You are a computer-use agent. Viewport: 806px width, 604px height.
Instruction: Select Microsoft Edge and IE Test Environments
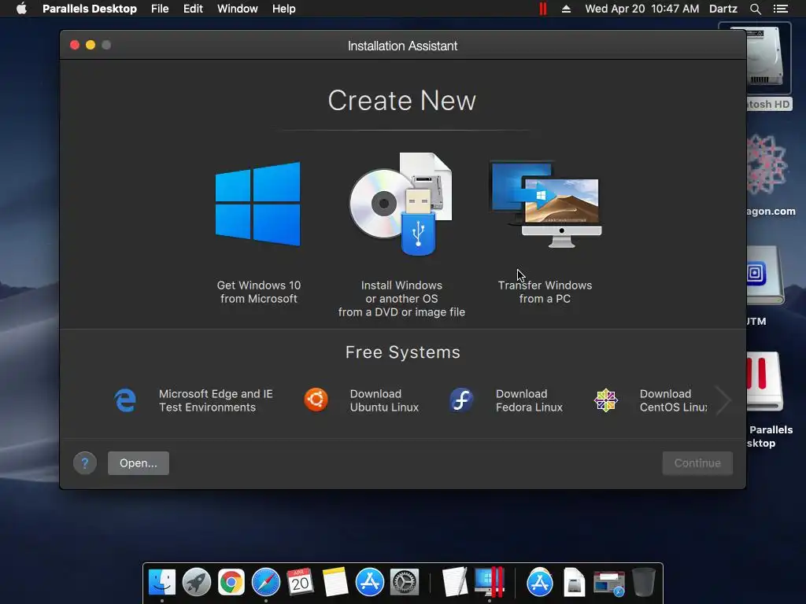coord(216,400)
